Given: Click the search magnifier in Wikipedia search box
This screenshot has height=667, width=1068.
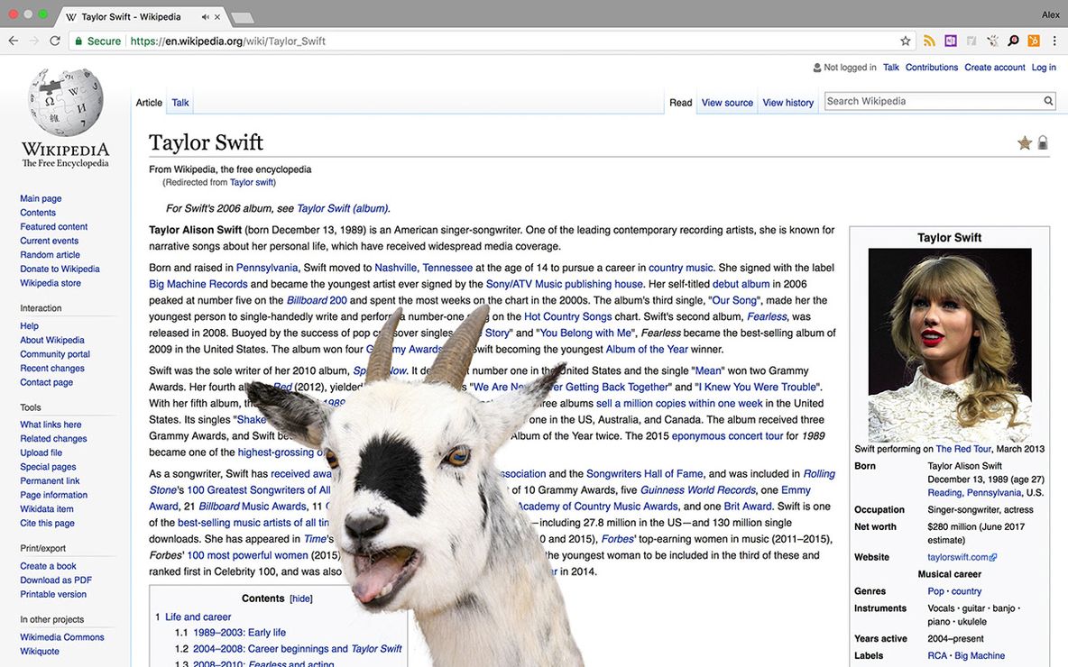Looking at the screenshot, I should 1048,101.
